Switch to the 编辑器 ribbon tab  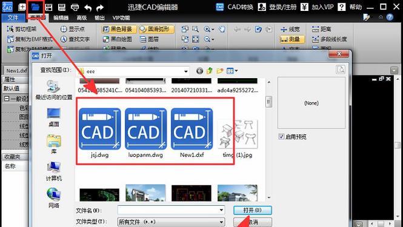[61, 18]
